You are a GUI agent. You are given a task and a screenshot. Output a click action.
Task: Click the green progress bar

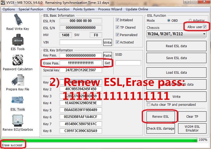(x=99, y=140)
